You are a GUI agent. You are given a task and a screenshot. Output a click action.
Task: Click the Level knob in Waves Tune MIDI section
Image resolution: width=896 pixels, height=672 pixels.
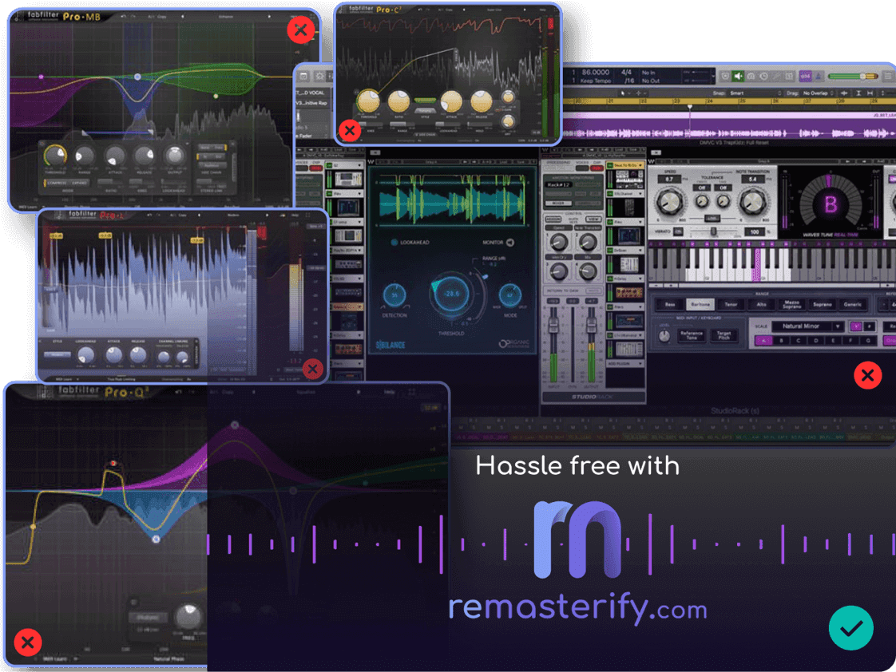(x=664, y=336)
